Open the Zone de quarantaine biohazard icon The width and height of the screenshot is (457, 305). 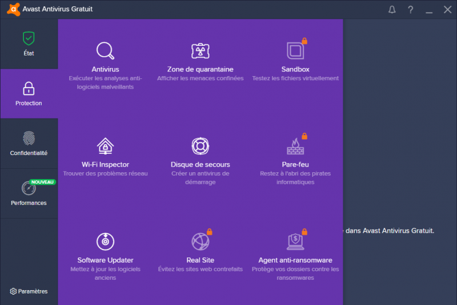tap(201, 51)
